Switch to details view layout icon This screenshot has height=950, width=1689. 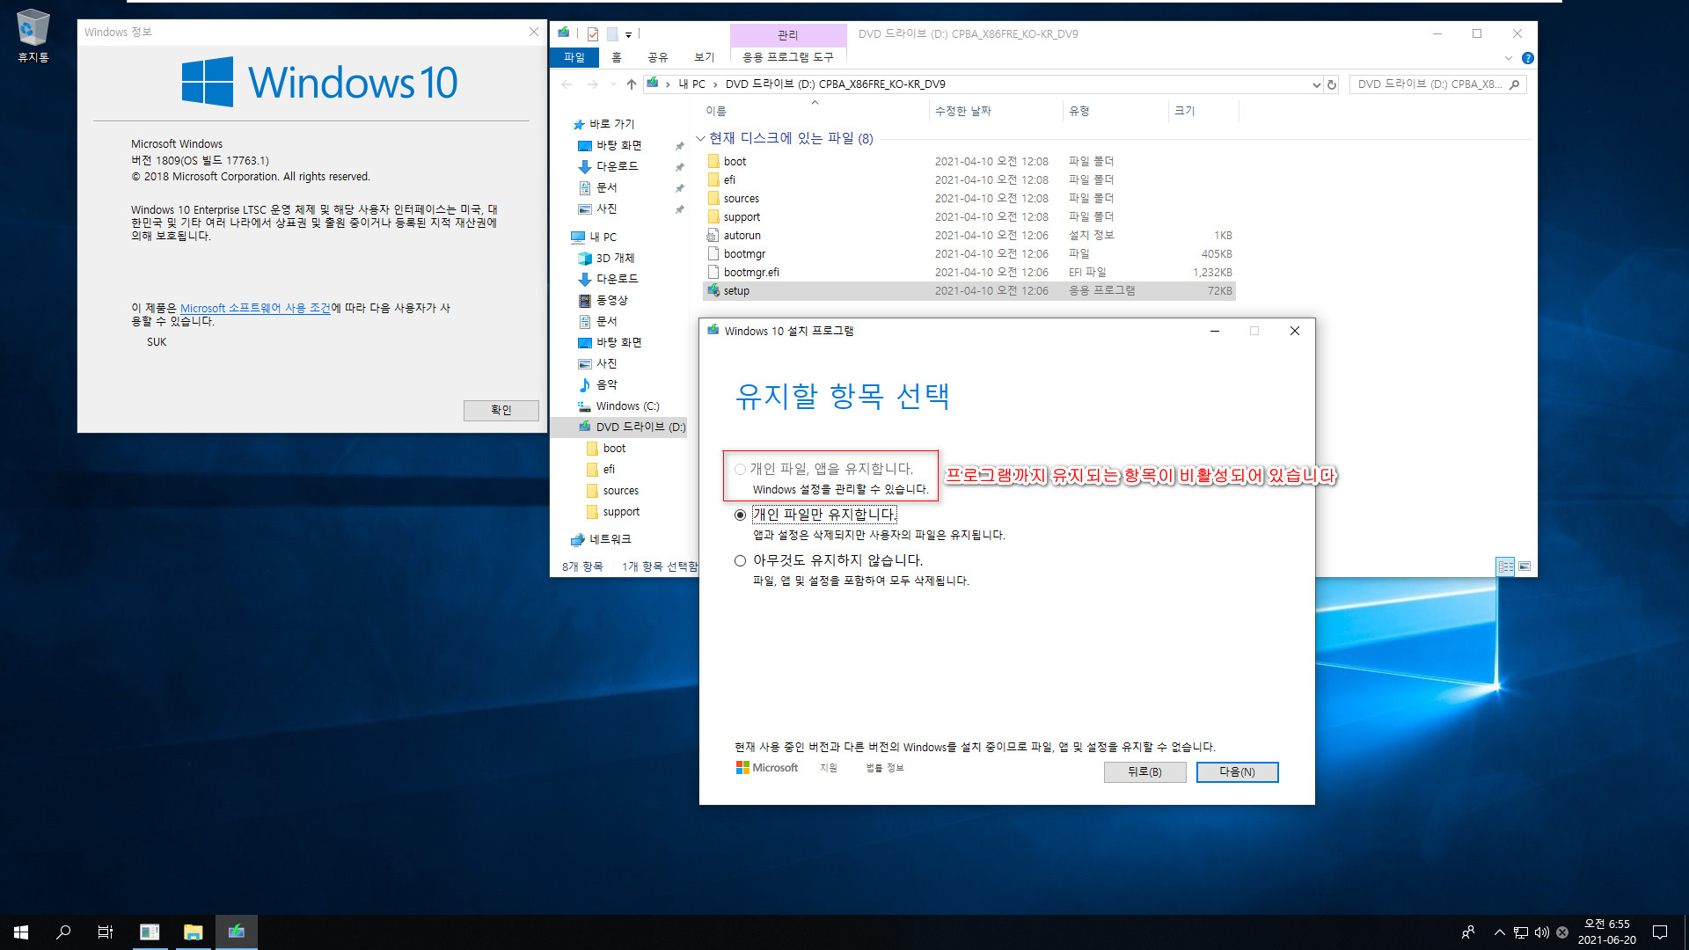[x=1506, y=566]
